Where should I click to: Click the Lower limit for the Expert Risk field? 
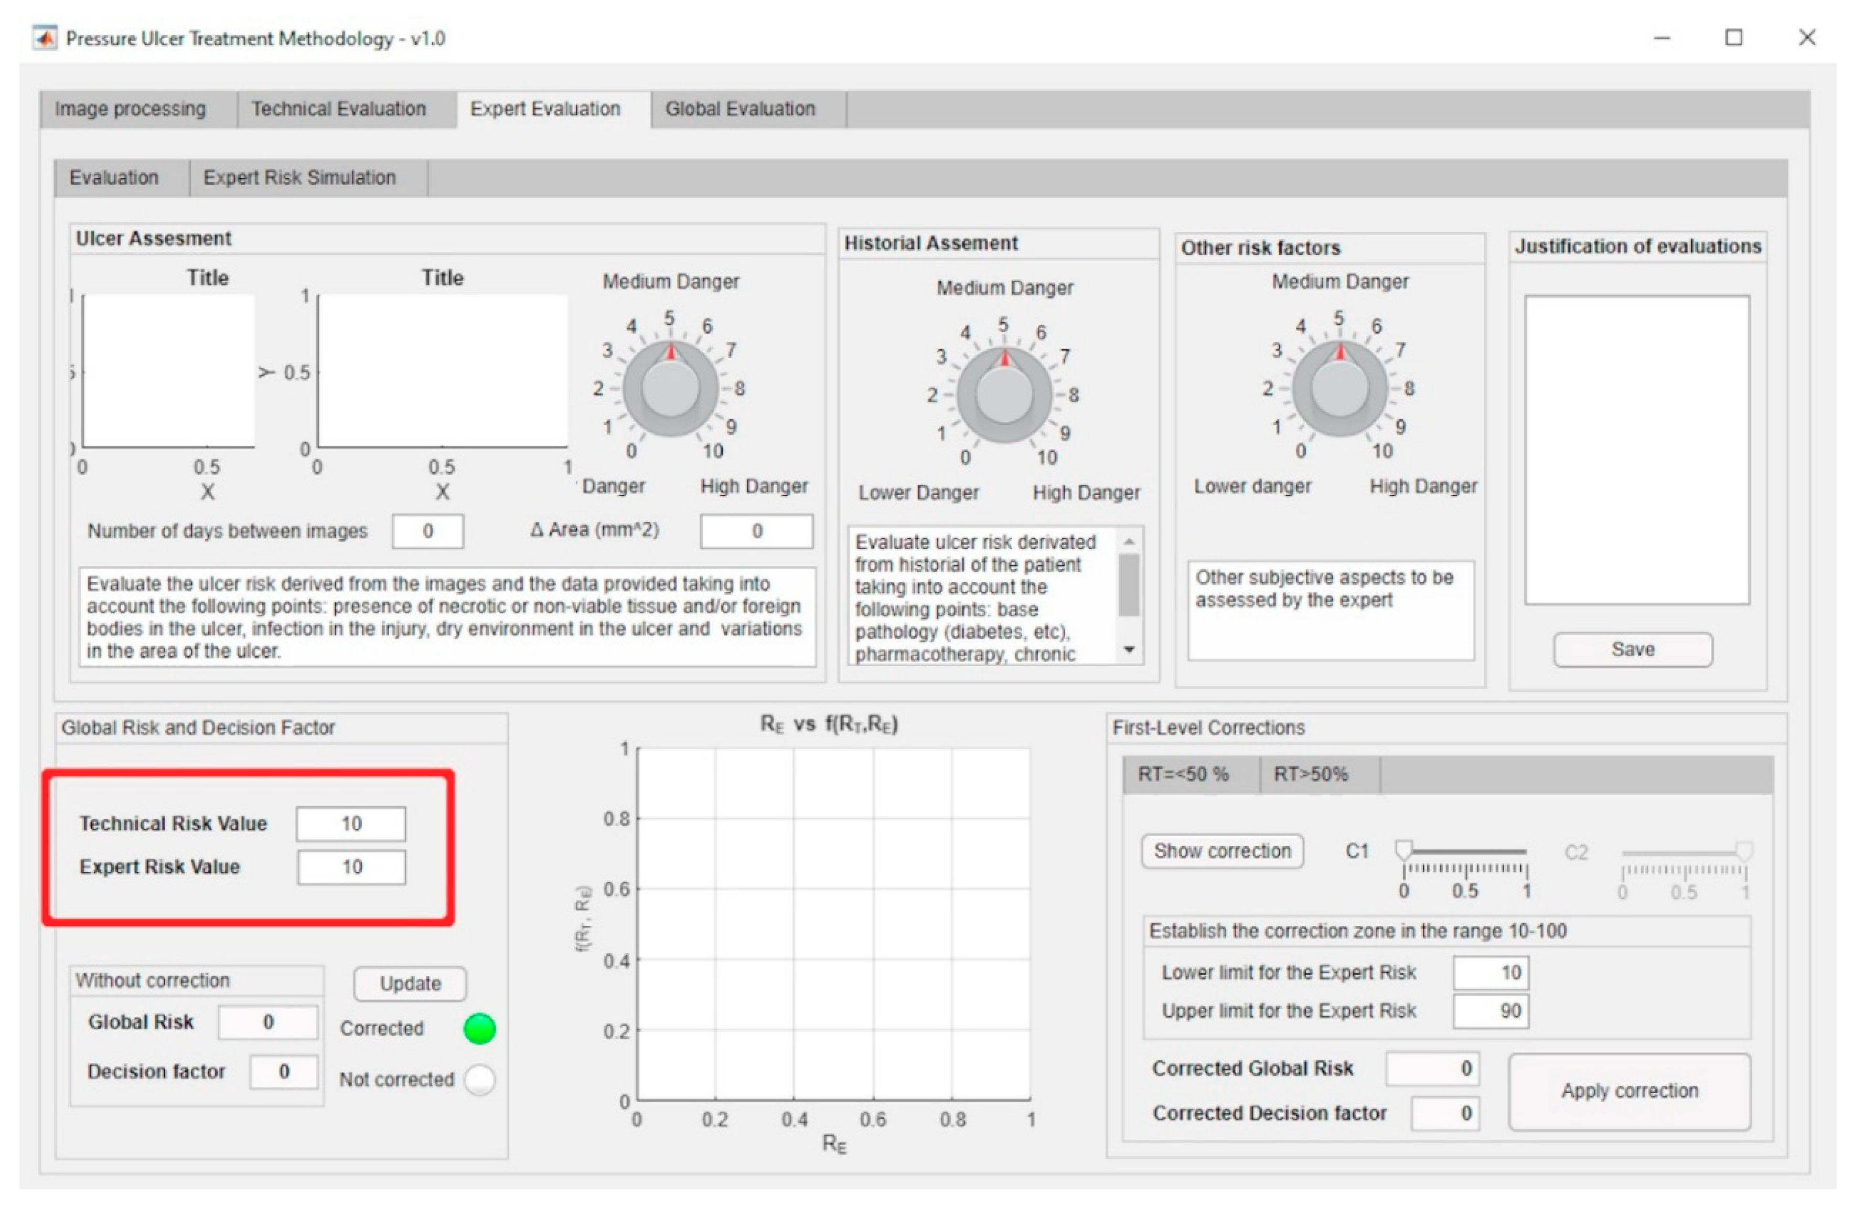pos(1491,972)
